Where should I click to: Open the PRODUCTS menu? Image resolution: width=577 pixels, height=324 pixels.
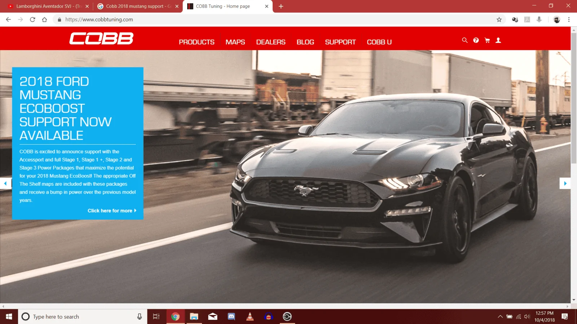197,42
